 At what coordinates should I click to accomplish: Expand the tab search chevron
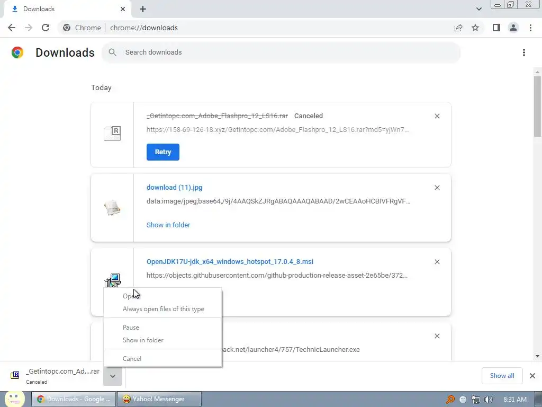(x=478, y=9)
